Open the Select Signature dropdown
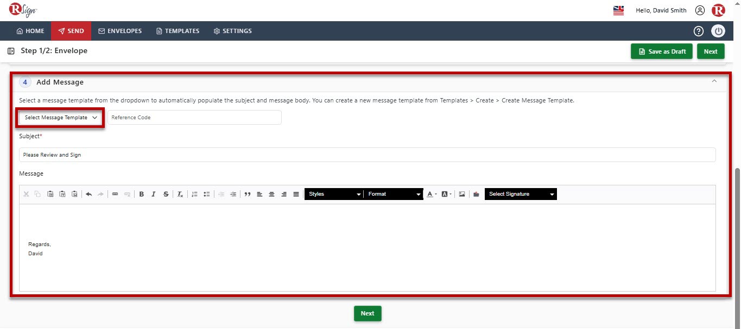The width and height of the screenshot is (741, 329). point(521,194)
